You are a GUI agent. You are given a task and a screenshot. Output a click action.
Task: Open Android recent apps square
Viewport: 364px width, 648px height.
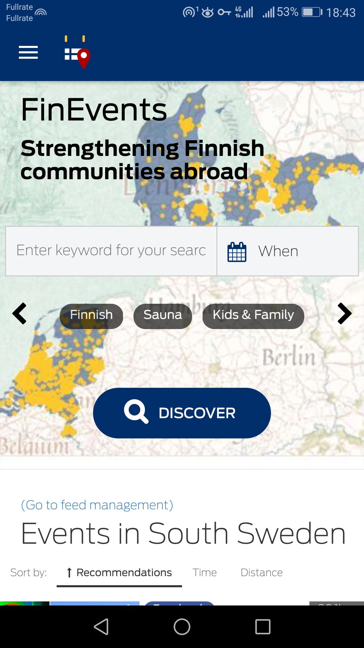coord(263,627)
